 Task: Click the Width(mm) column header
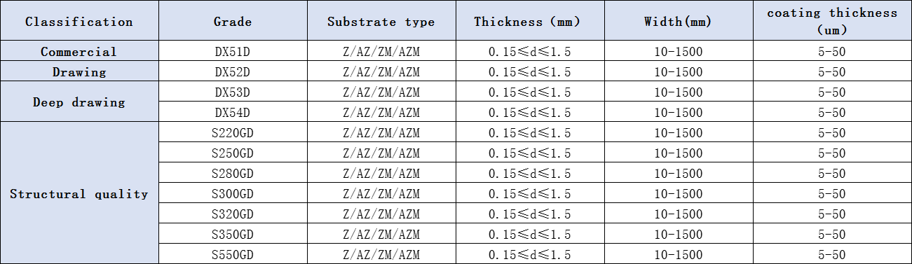pyautogui.click(x=679, y=21)
